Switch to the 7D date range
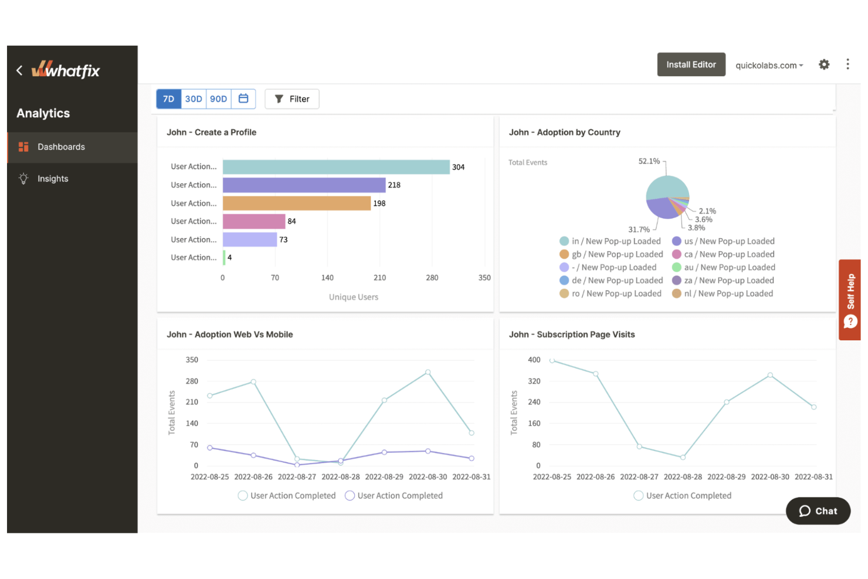Viewport: 868px width, 579px height. point(169,99)
